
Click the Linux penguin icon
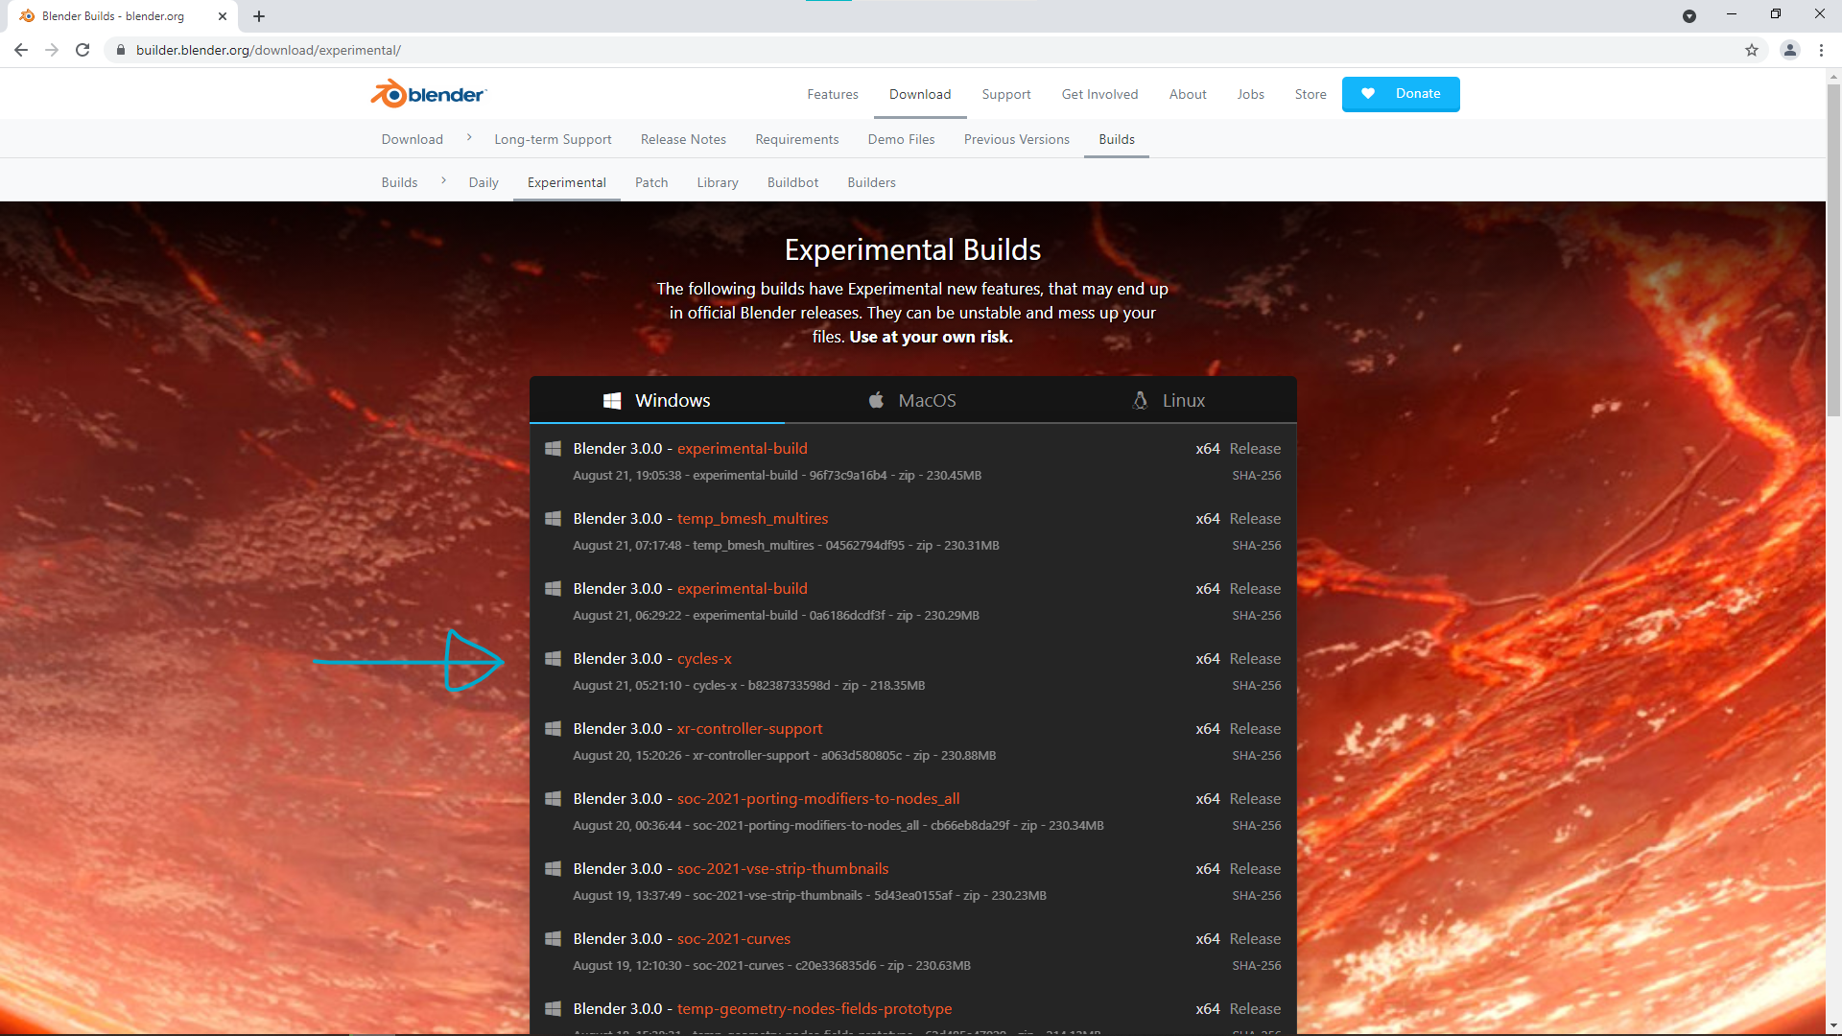click(x=1140, y=400)
